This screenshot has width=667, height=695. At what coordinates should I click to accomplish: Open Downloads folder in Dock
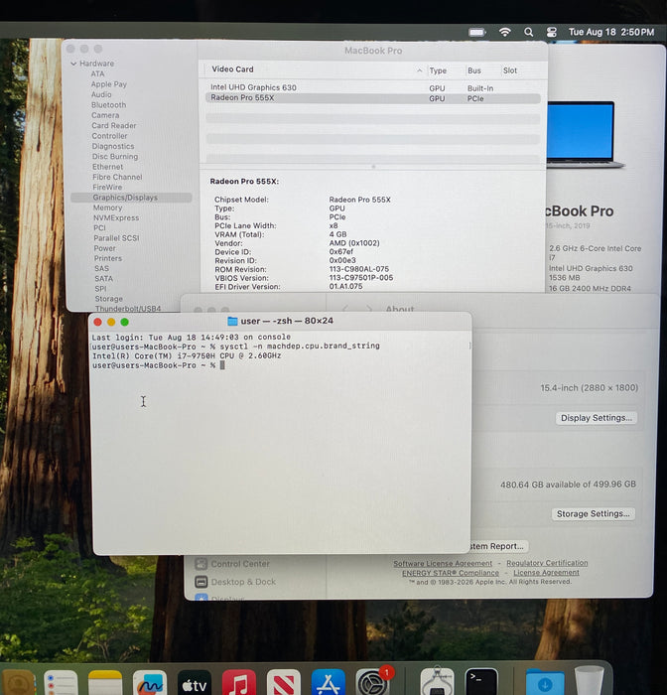[545, 683]
